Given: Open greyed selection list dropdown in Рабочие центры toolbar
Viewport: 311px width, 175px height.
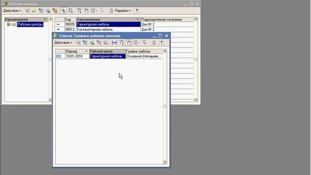Looking at the screenshot, I should pyautogui.click(x=94, y=11).
